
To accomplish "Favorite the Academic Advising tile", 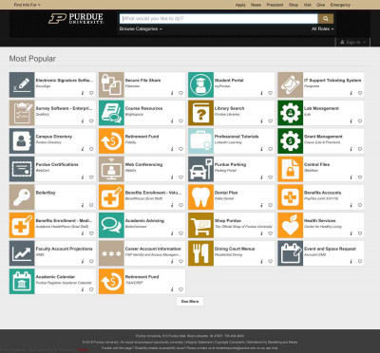I will pyautogui.click(x=180, y=233).
